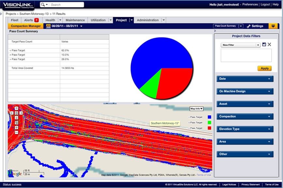The image size is (283, 188).
Task: Expand the Compaction filter section
Action: pos(245,116)
